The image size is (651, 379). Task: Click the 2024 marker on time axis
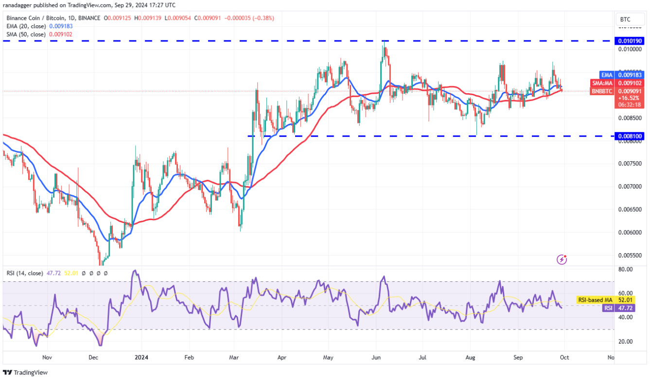pos(141,357)
